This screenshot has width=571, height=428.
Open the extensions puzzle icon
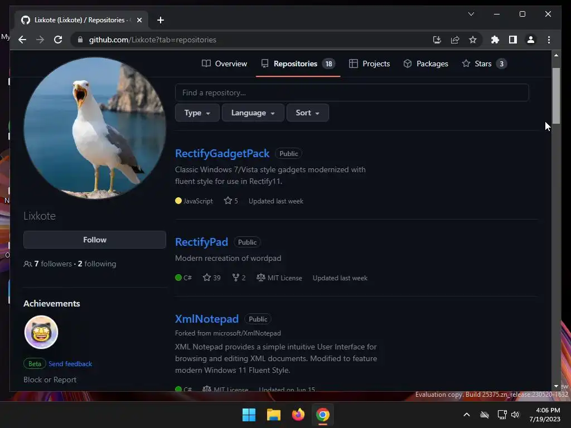(495, 40)
